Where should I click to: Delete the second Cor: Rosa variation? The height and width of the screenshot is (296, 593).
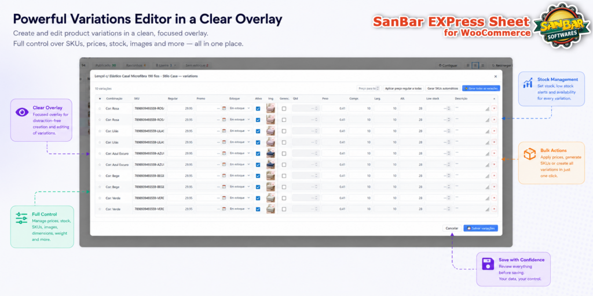click(495, 120)
